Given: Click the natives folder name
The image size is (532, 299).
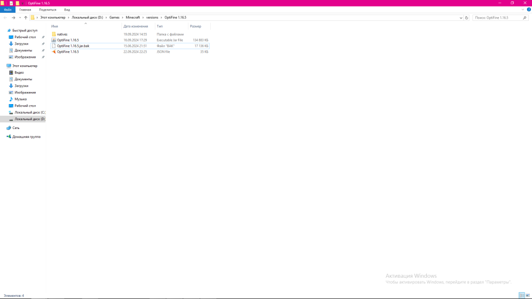Looking at the screenshot, I should click(x=62, y=34).
